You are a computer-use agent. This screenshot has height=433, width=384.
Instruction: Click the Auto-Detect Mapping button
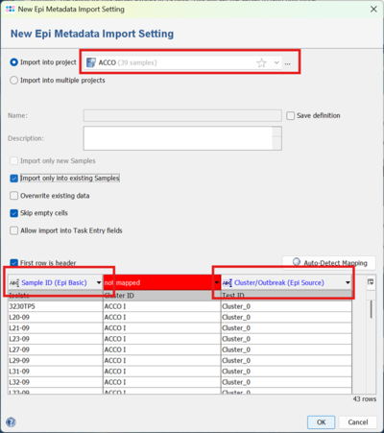pyautogui.click(x=329, y=263)
